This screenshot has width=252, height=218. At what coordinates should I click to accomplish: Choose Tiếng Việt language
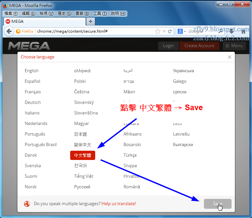click(84, 176)
